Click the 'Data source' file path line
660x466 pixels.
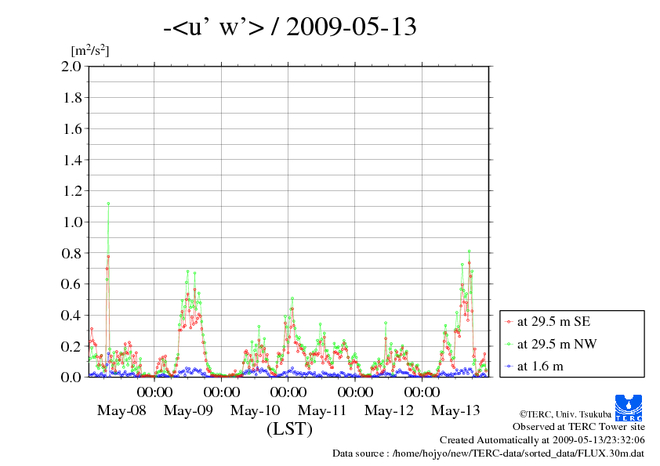click(488, 453)
